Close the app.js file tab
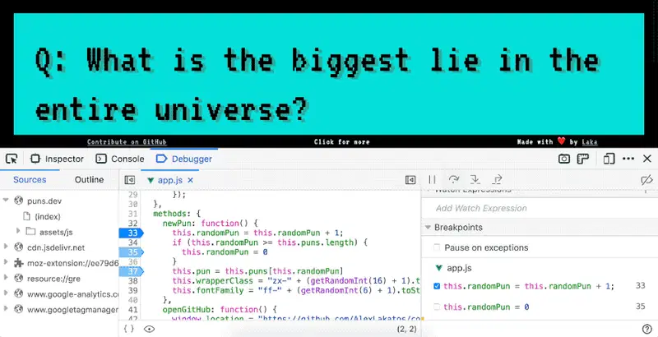Viewport: 658px width, 337px height. tap(191, 179)
